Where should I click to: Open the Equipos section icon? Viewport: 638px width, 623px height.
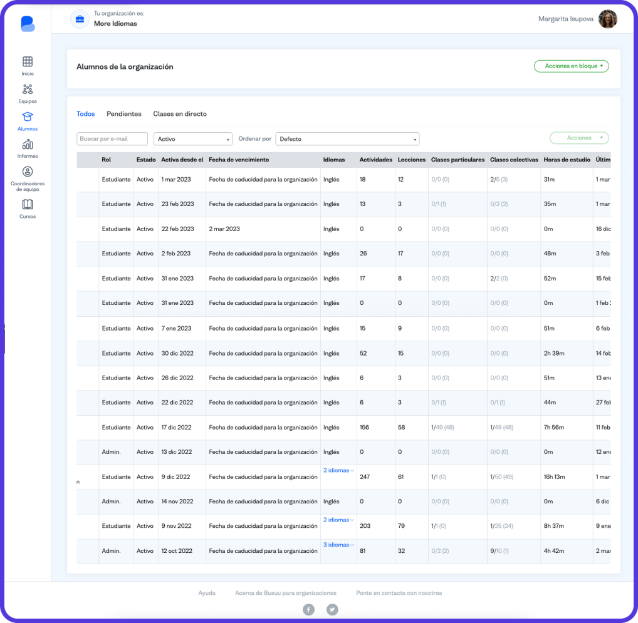pos(28,89)
